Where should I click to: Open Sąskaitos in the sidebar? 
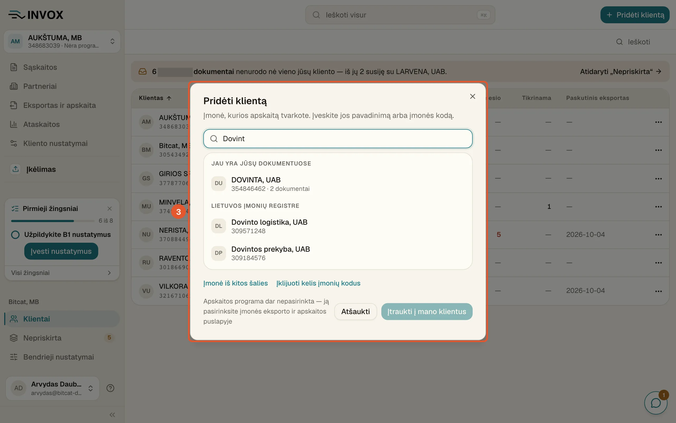(x=62, y=67)
